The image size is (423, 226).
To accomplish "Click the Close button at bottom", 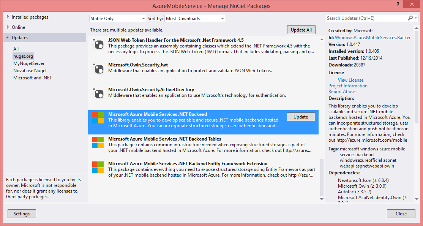I will pos(401,213).
